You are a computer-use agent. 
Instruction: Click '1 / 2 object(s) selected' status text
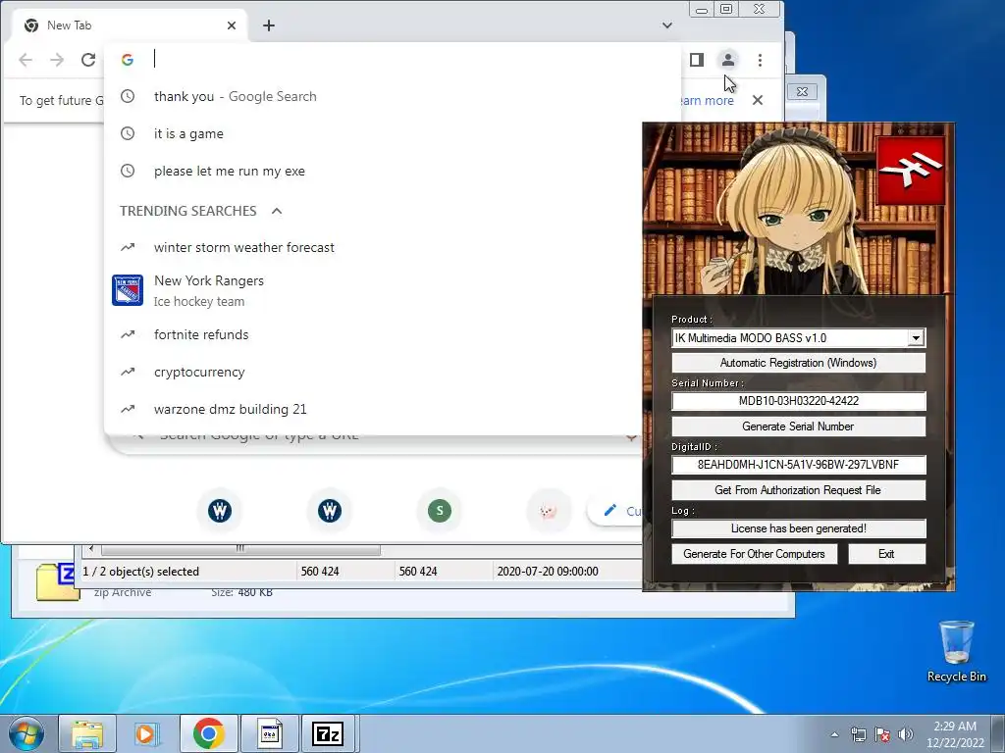[x=141, y=572]
